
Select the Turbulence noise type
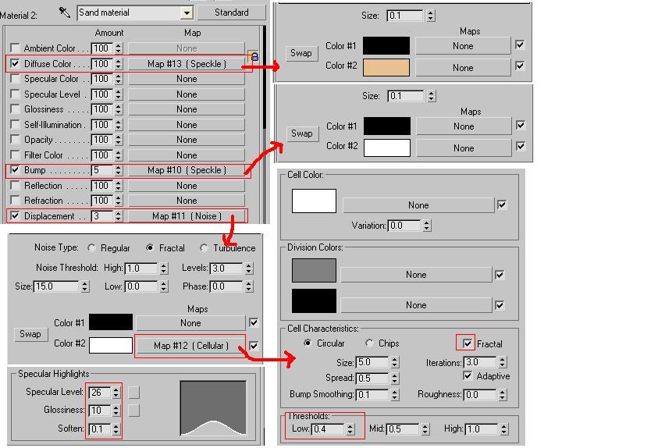204,248
